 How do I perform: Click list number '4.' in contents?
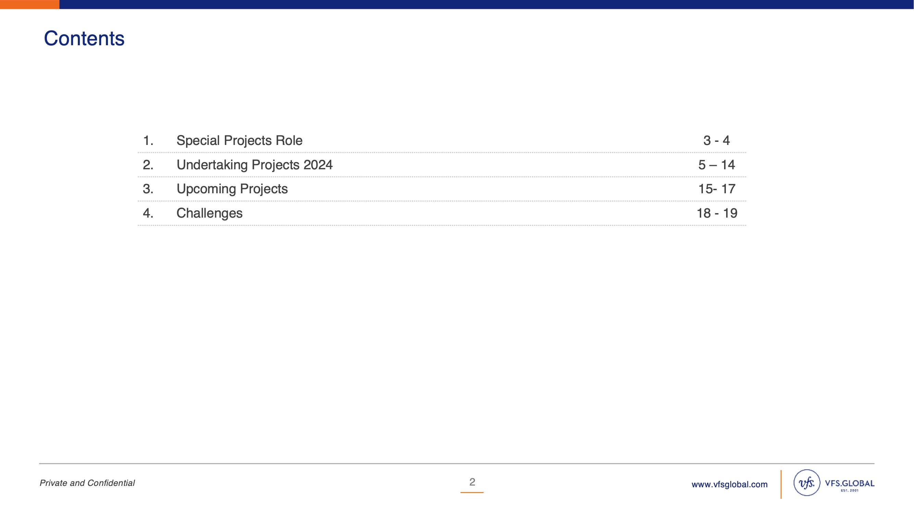click(148, 213)
